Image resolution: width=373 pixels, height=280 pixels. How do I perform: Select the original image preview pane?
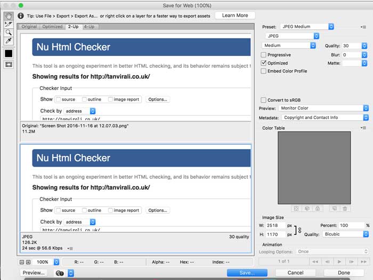135,77
